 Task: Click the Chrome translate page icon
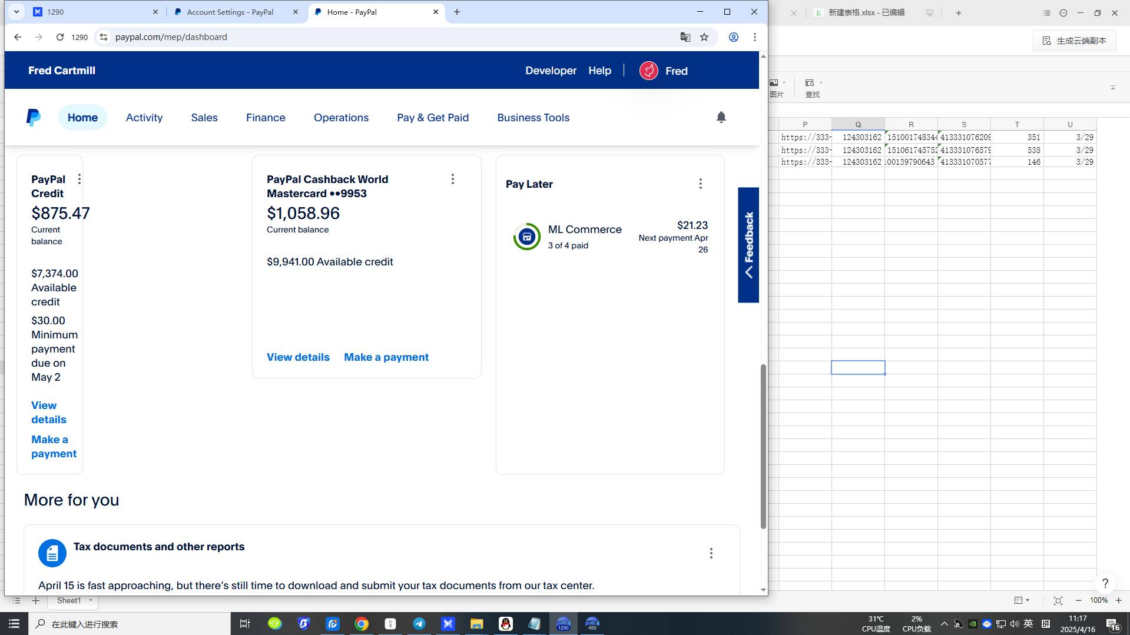pyautogui.click(x=685, y=37)
